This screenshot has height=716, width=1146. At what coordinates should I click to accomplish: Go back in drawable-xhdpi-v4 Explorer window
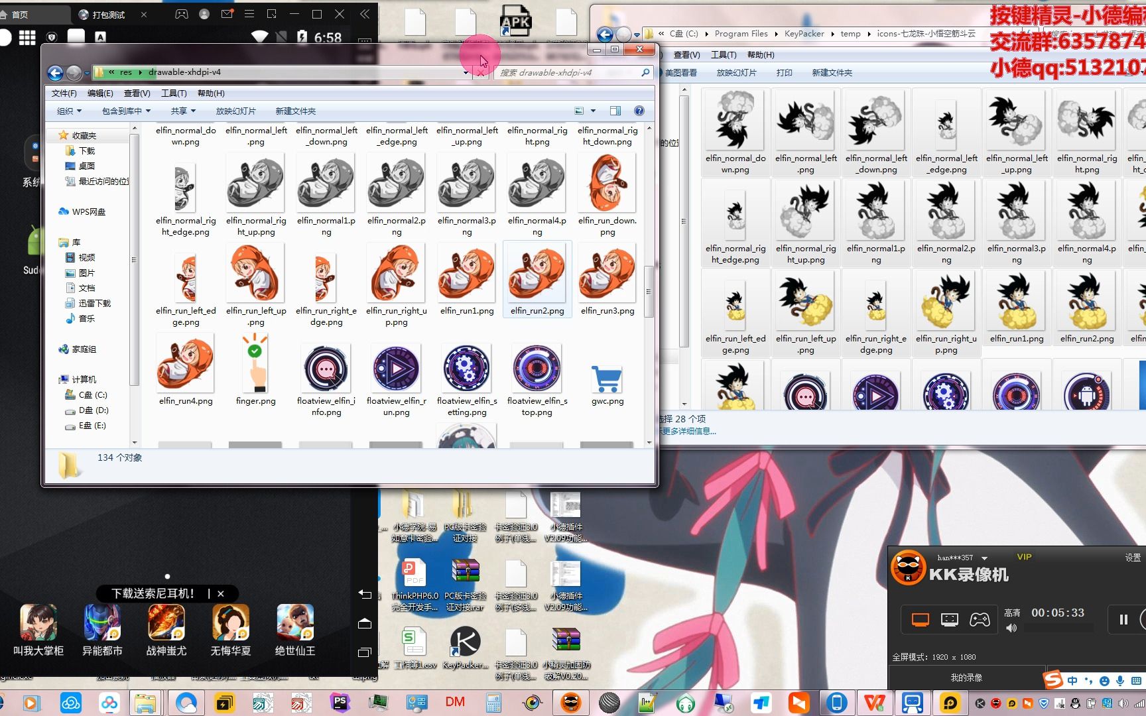click(x=56, y=72)
